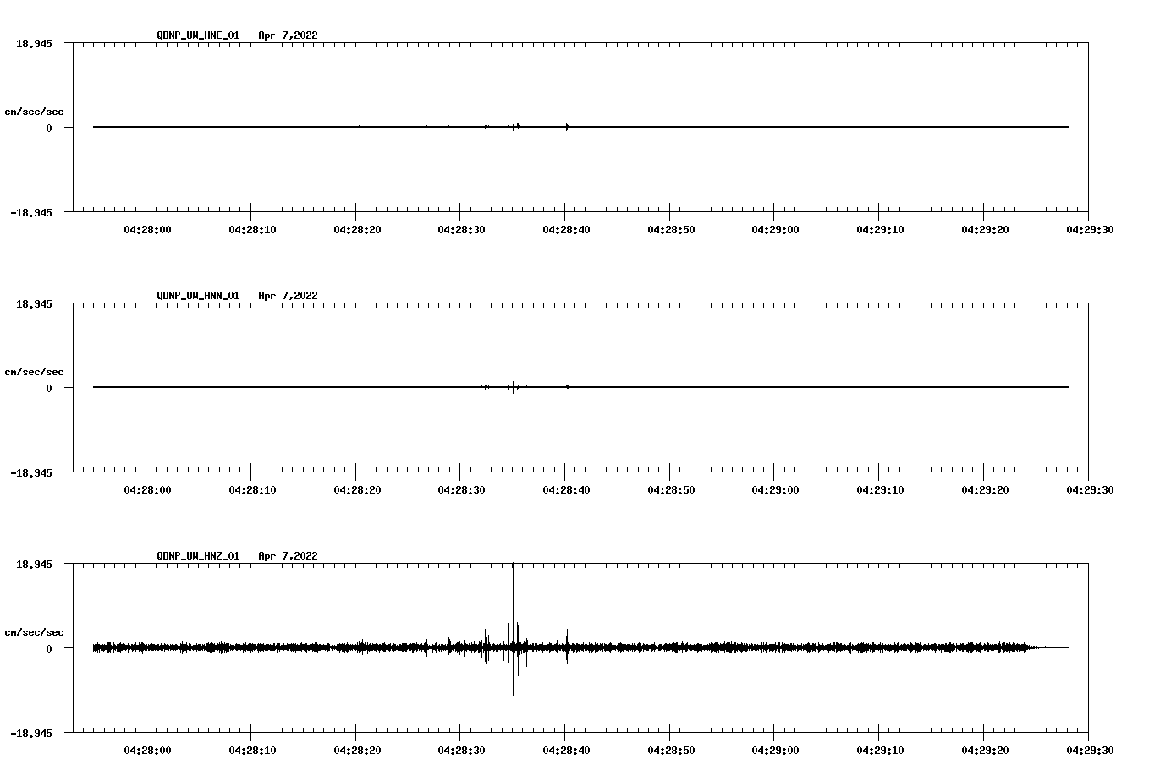Pick 04:29:00 time label under HNE plot
Image resolution: width=1149 pixels, height=781 pixels.
[x=774, y=229]
